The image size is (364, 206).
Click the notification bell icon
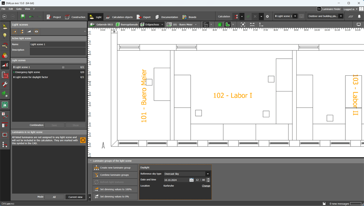click(359, 17)
